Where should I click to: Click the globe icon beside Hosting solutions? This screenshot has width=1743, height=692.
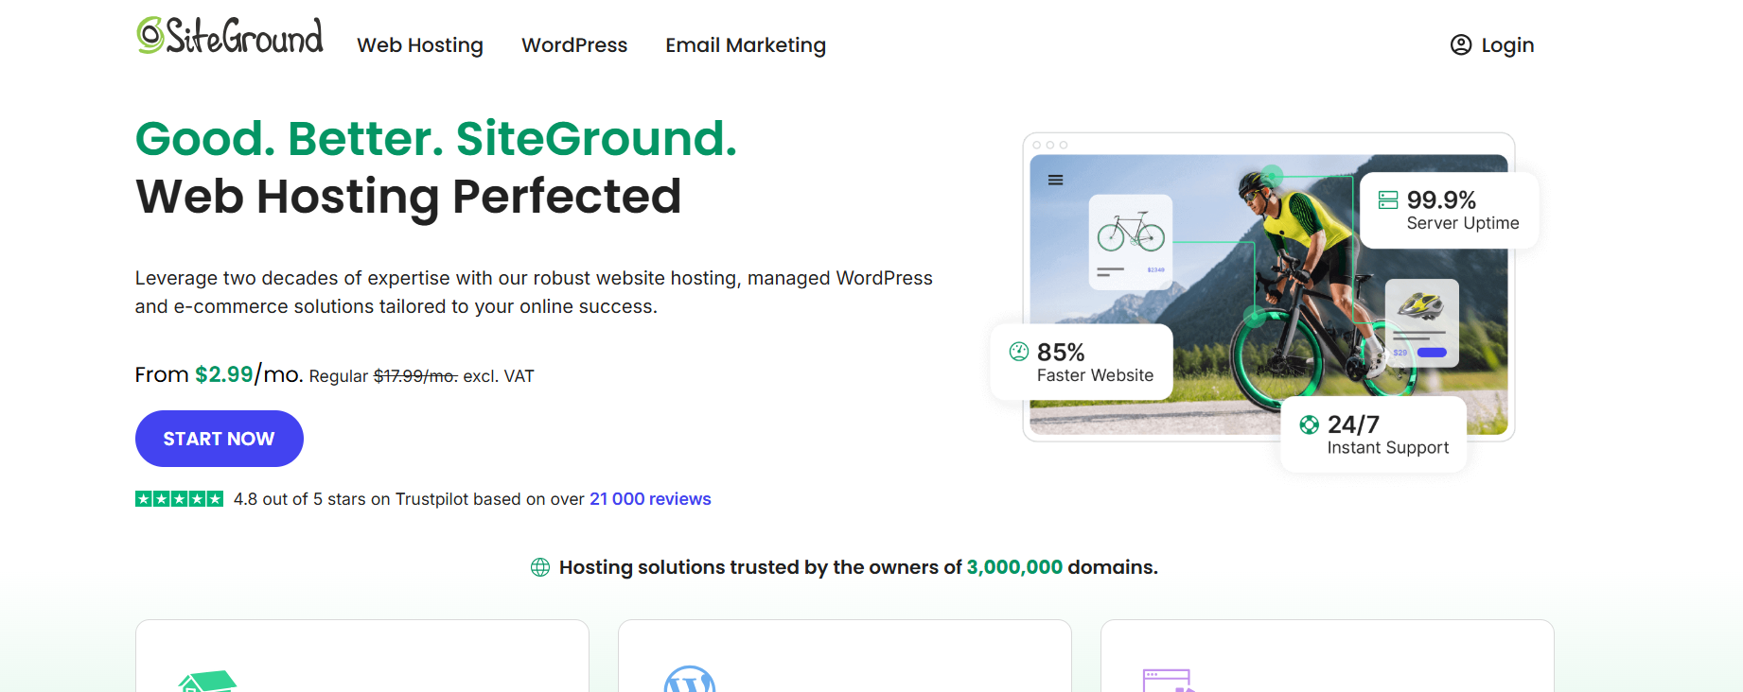point(540,567)
